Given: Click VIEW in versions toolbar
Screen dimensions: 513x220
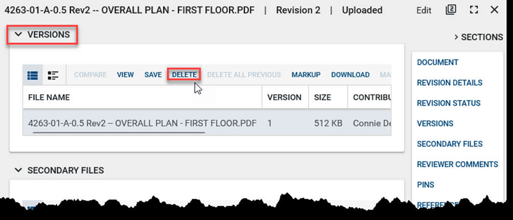Looking at the screenshot, I should click(x=125, y=75).
